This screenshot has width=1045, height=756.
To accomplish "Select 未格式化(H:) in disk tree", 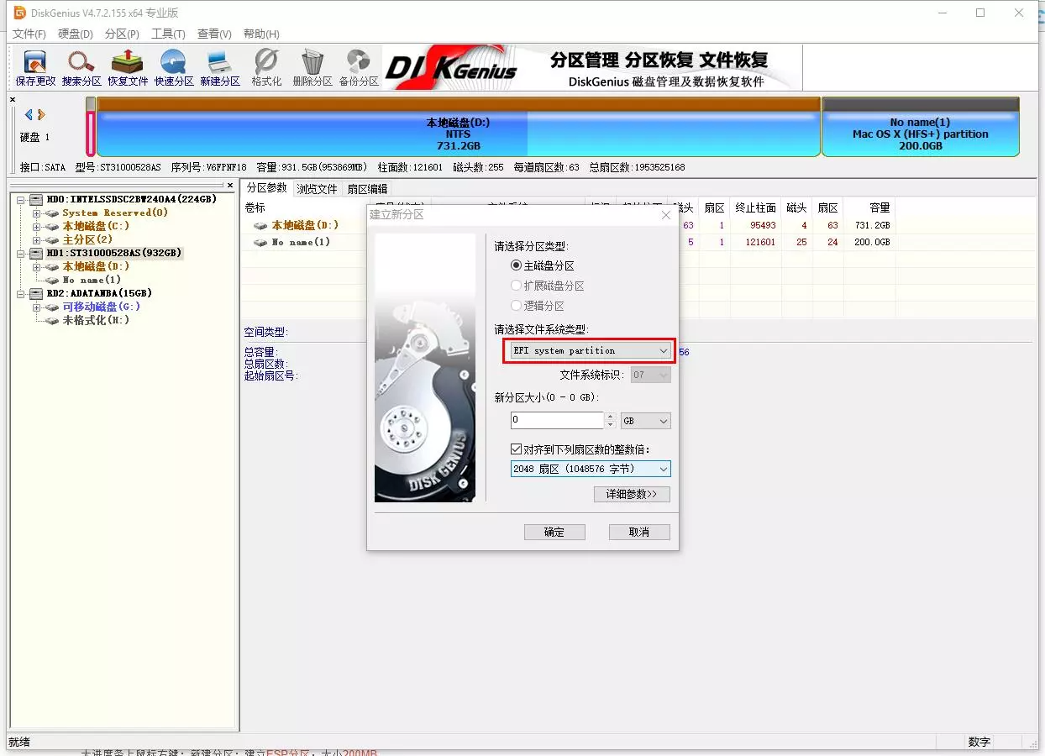I will 96,320.
